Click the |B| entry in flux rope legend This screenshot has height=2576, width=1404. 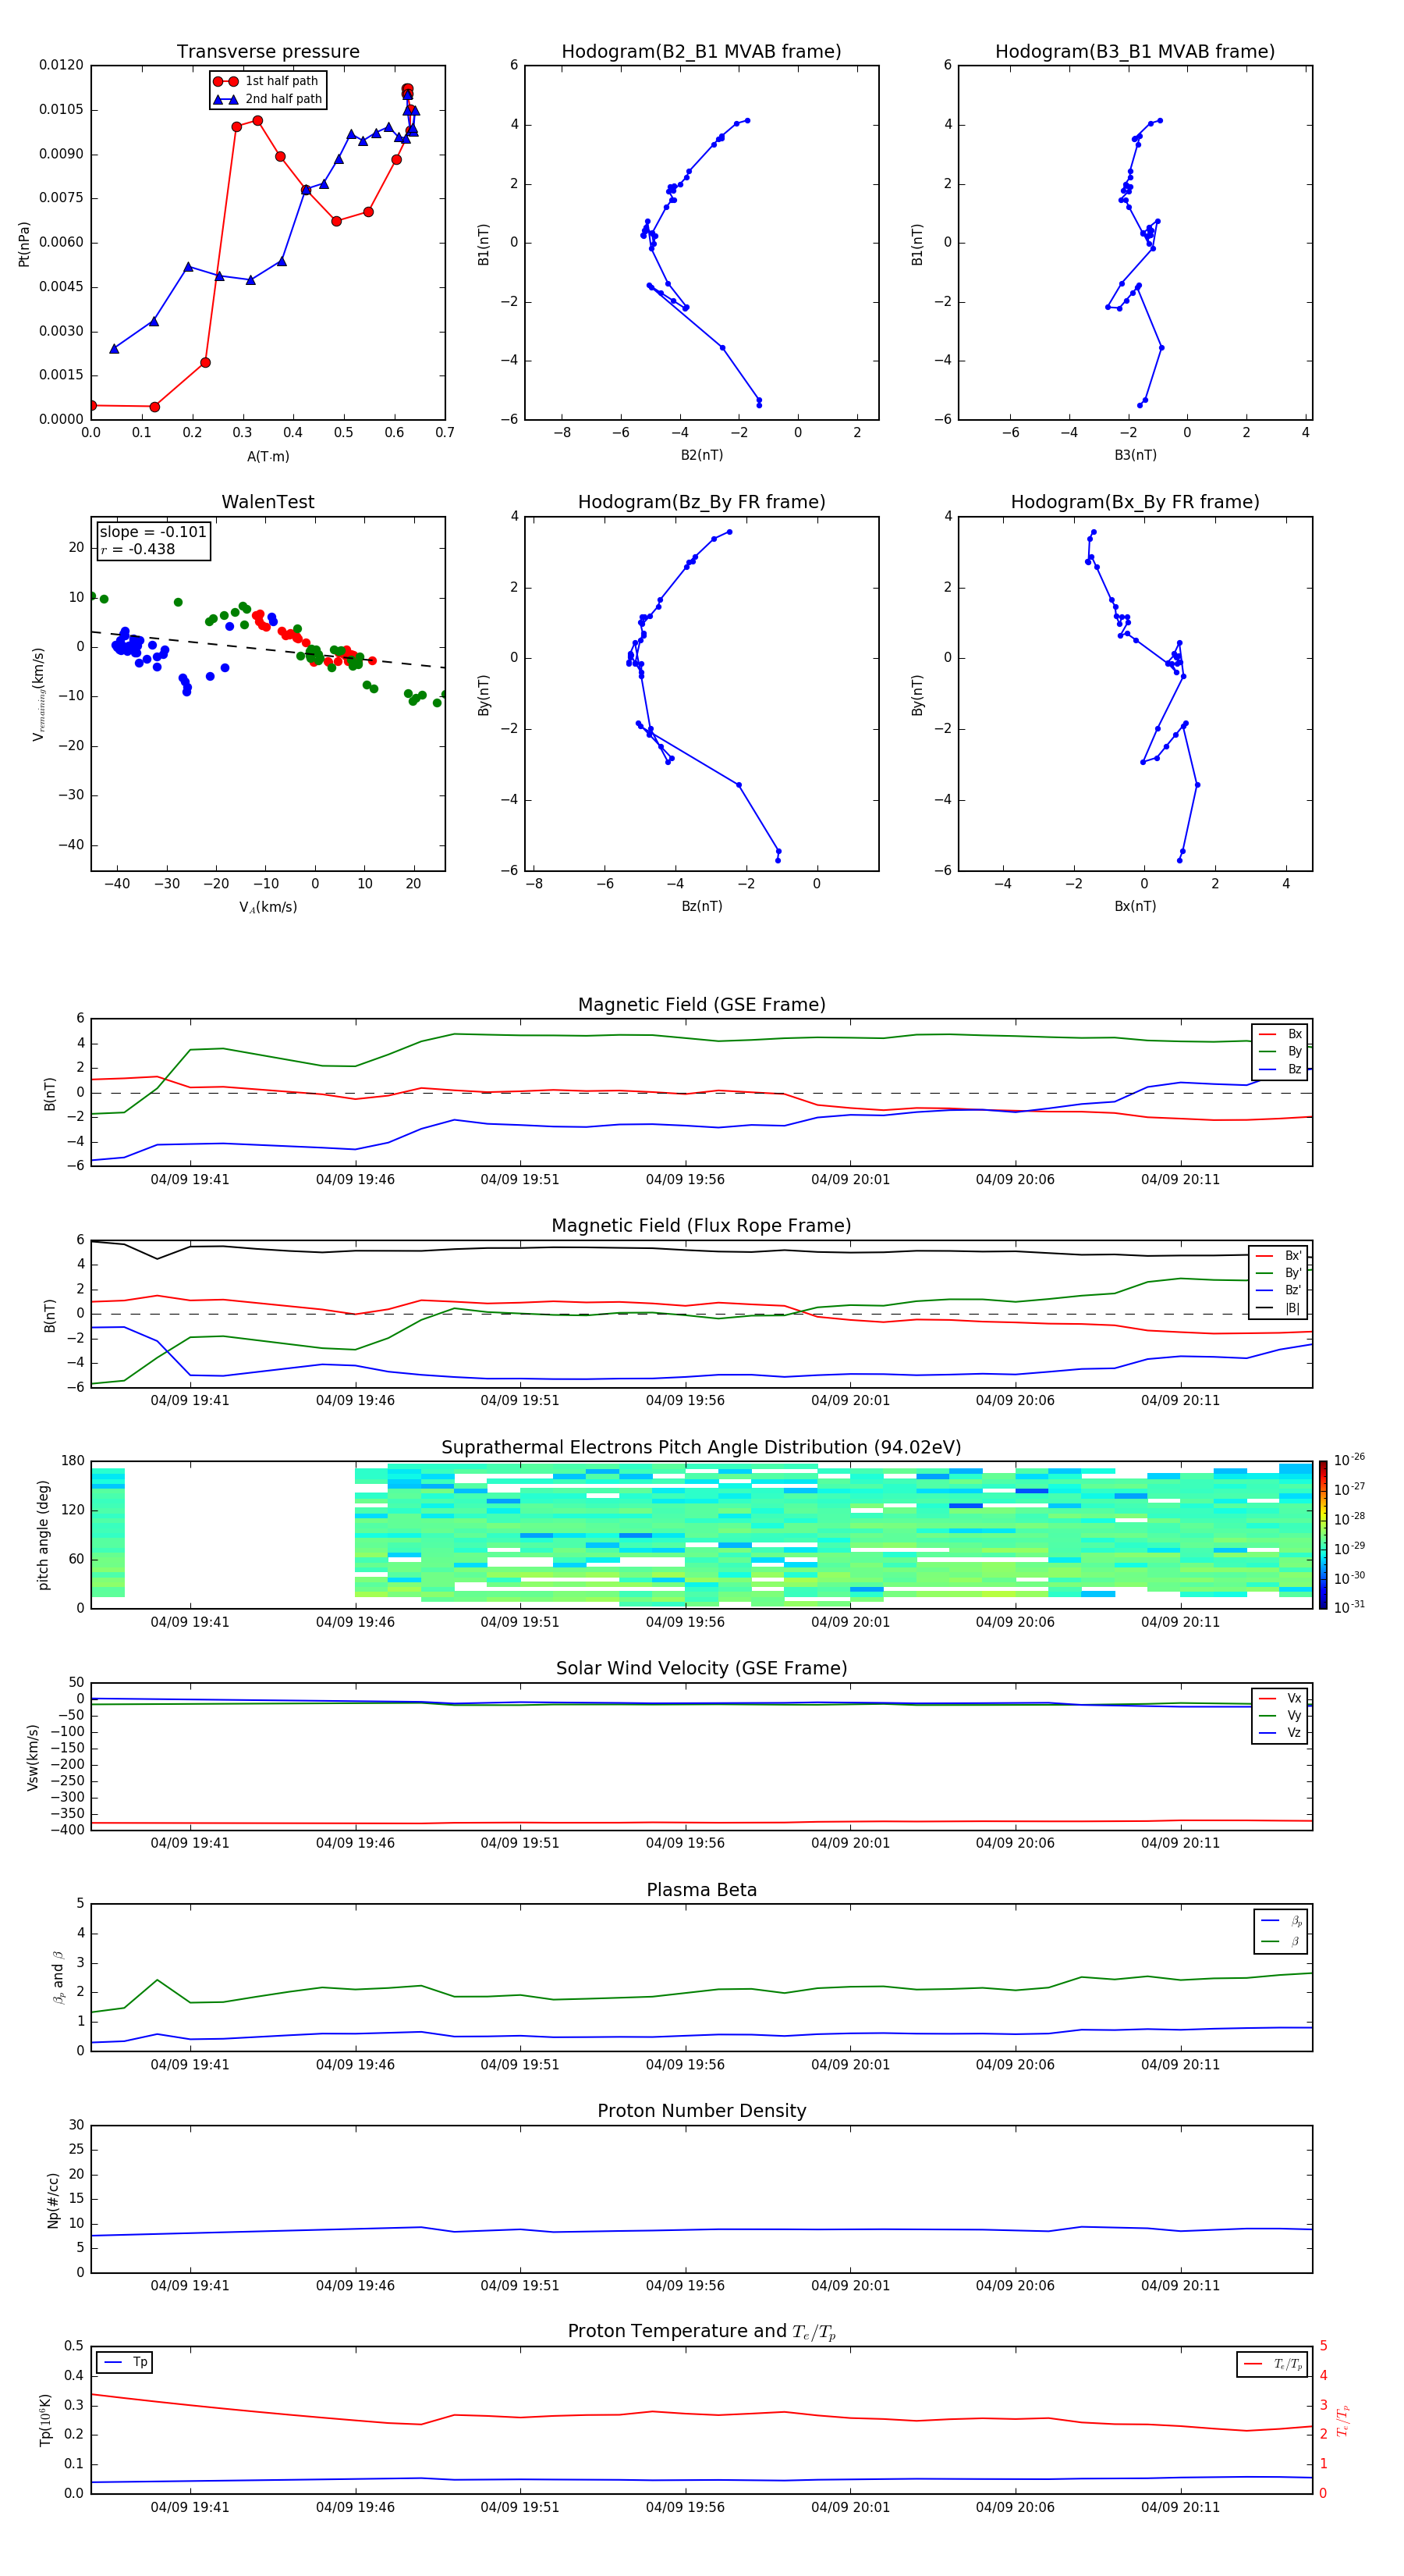pyautogui.click(x=1279, y=1308)
